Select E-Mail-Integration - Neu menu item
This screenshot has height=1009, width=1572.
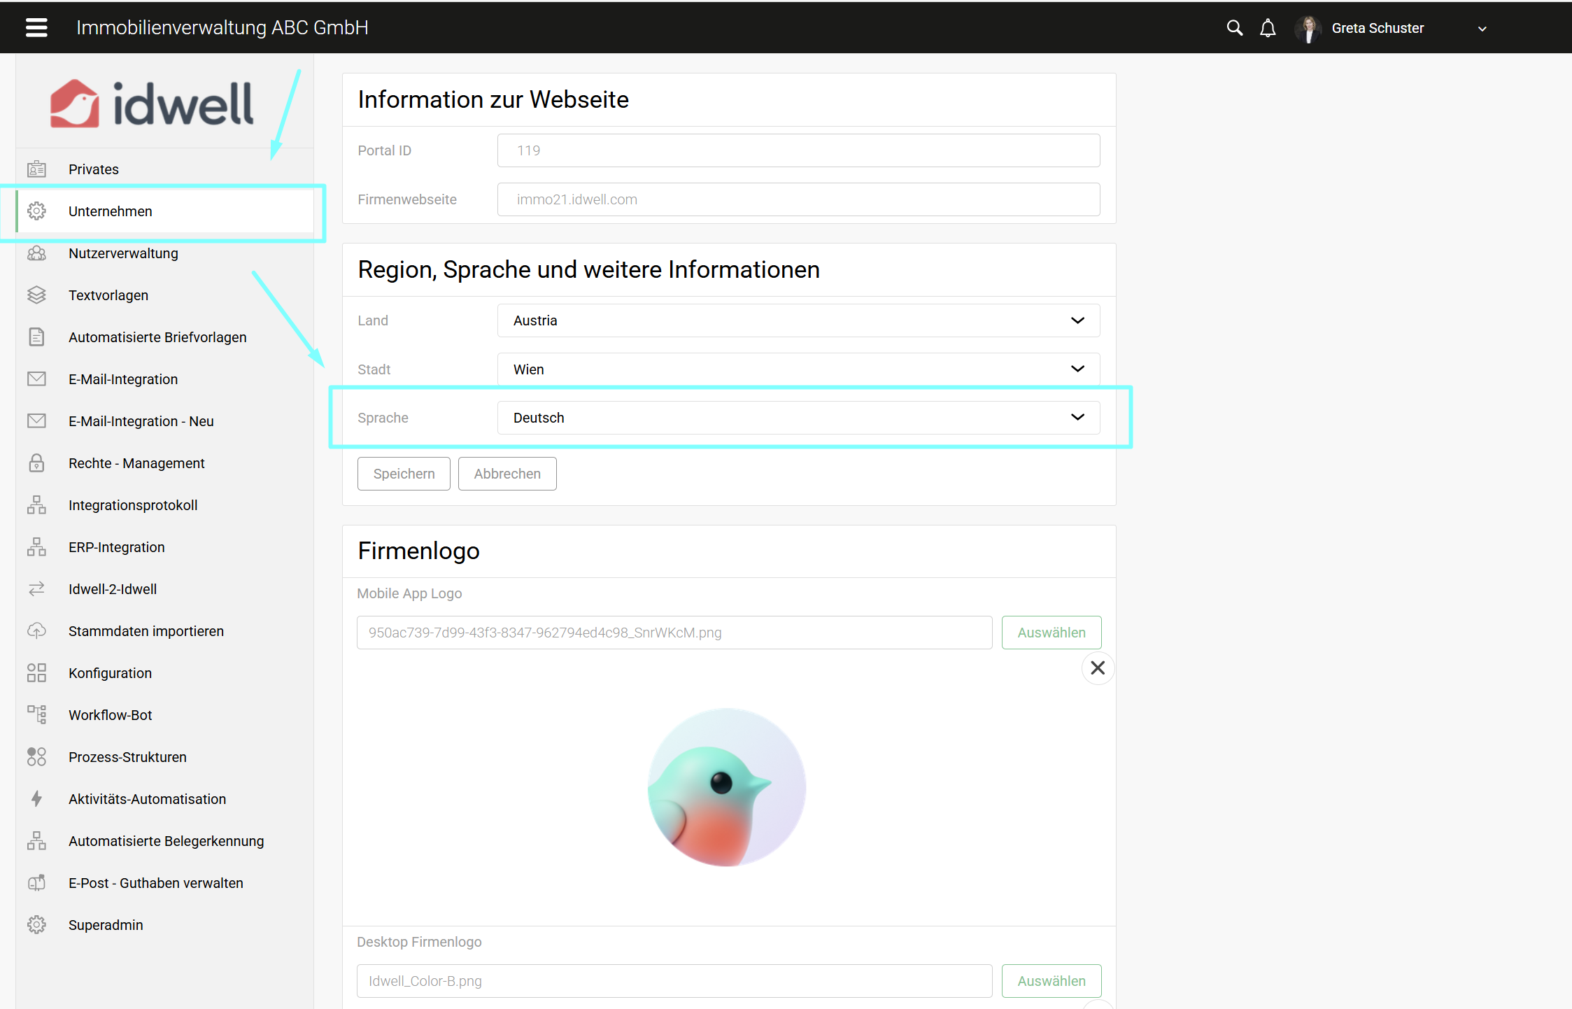point(141,421)
